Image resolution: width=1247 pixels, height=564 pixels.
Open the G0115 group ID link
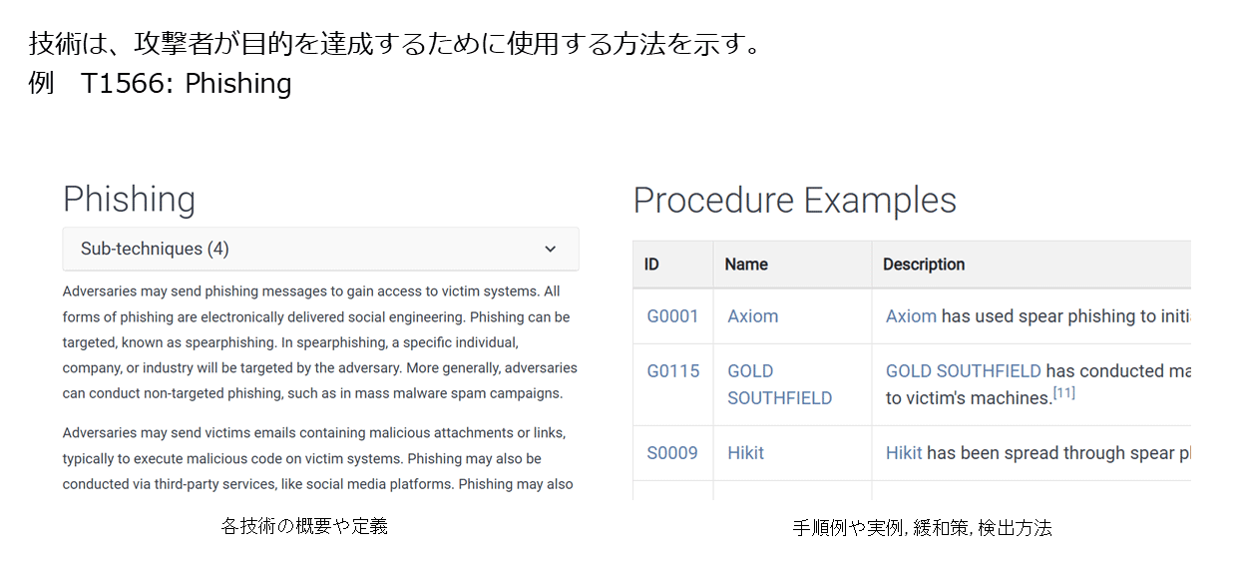pos(672,371)
